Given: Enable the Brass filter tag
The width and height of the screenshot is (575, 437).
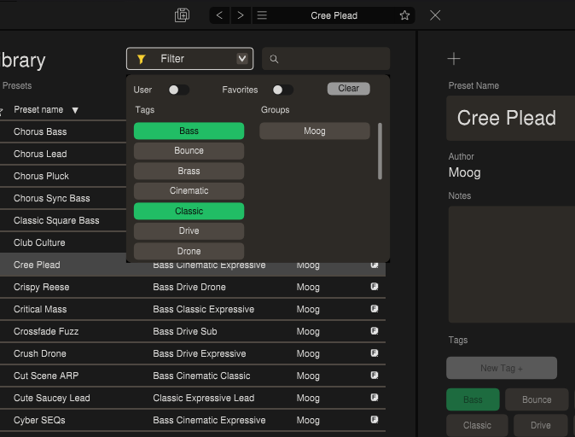Looking at the screenshot, I should [189, 171].
